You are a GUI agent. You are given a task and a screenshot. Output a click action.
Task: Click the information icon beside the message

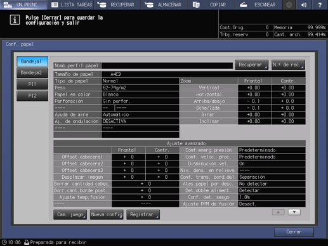click(x=15, y=20)
